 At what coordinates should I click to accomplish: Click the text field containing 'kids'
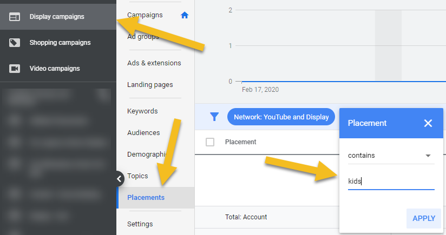coord(391,182)
